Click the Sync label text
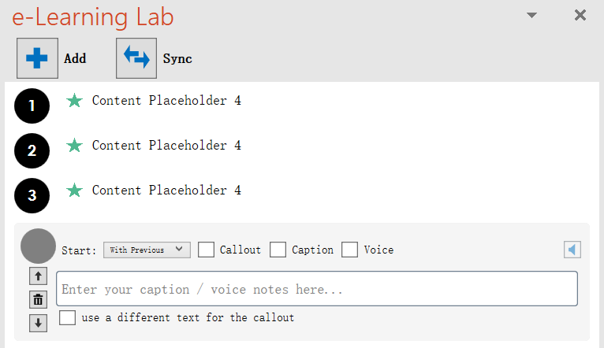This screenshot has width=604, height=348. (x=177, y=58)
